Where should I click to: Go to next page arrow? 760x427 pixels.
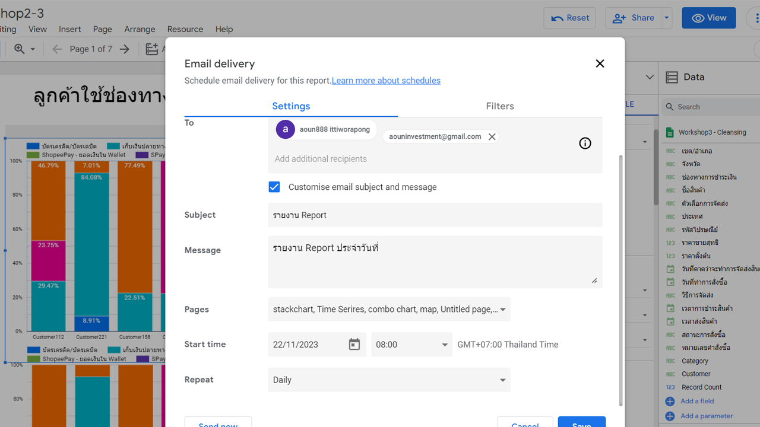coord(124,49)
